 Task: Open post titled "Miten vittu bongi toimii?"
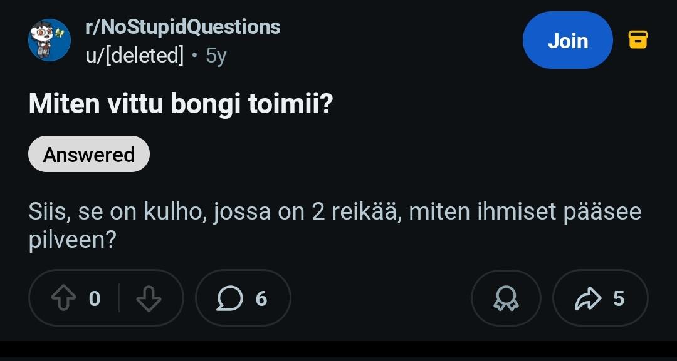(181, 104)
